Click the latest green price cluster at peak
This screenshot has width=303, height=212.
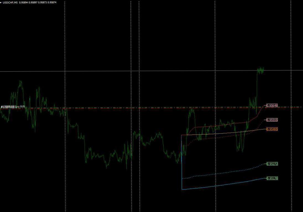tap(260, 70)
